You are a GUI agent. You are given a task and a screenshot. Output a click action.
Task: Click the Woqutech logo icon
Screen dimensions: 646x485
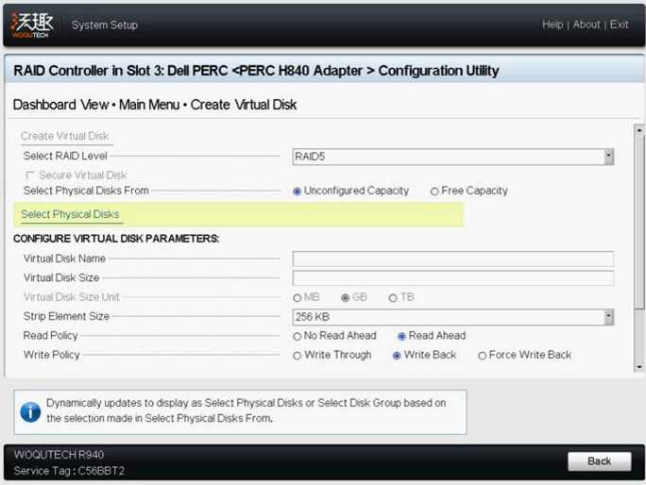[32, 25]
